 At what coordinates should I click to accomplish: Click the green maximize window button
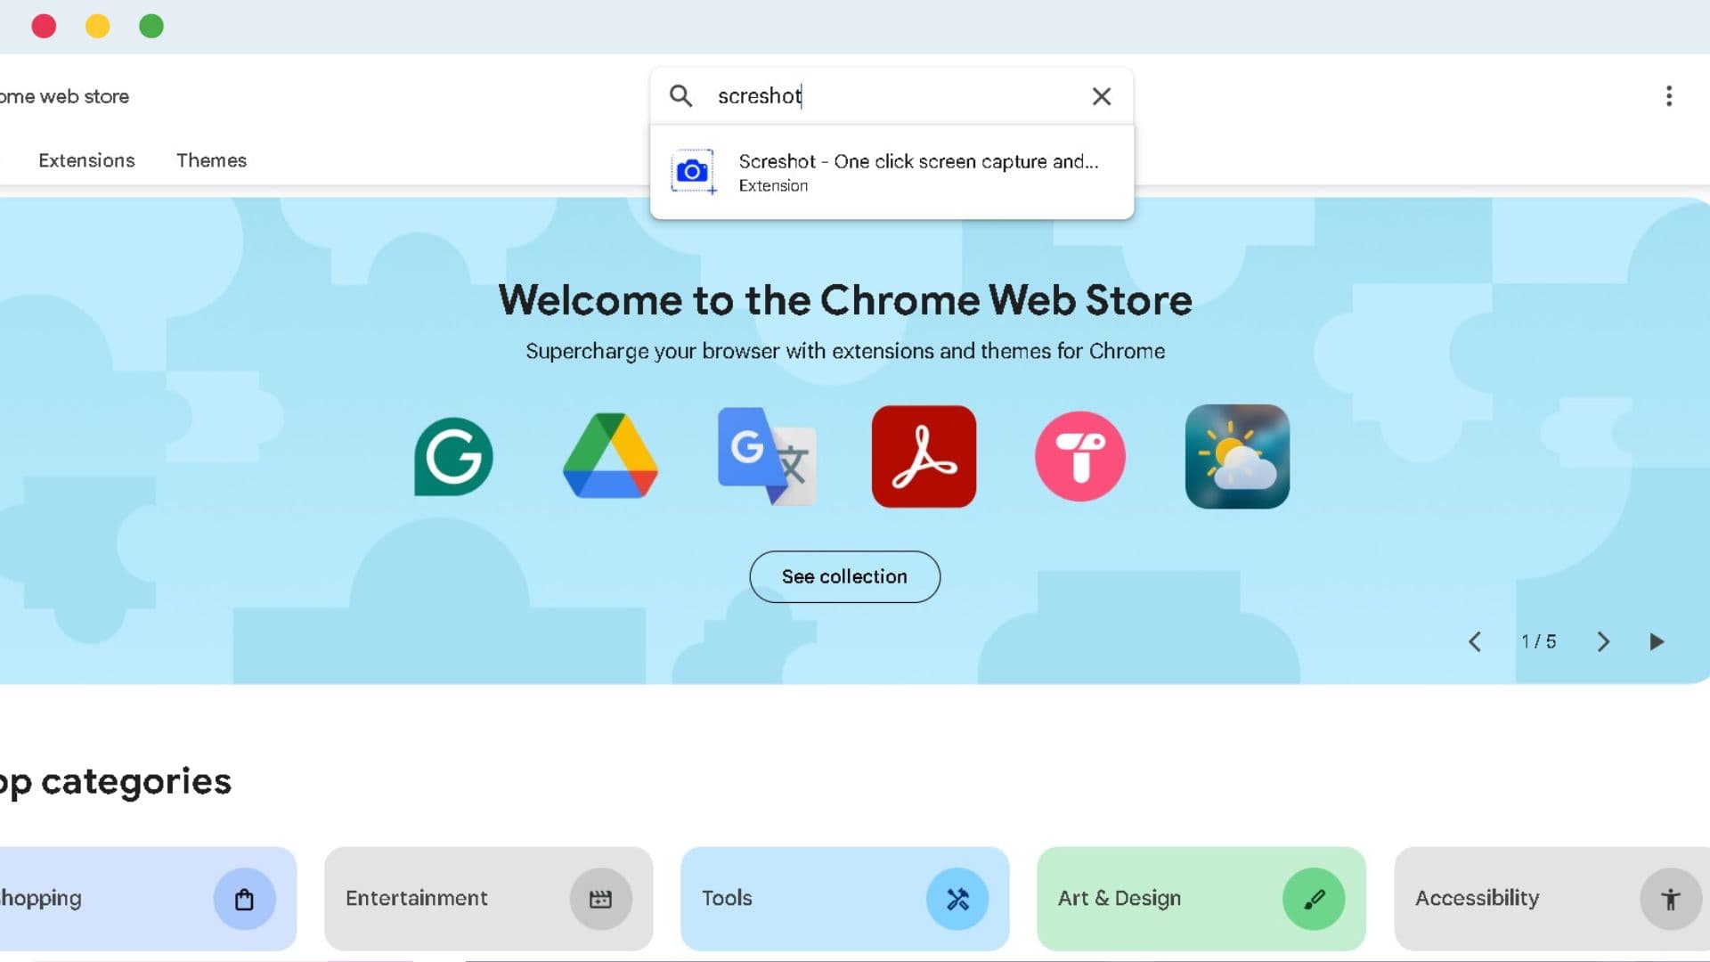pos(151,26)
